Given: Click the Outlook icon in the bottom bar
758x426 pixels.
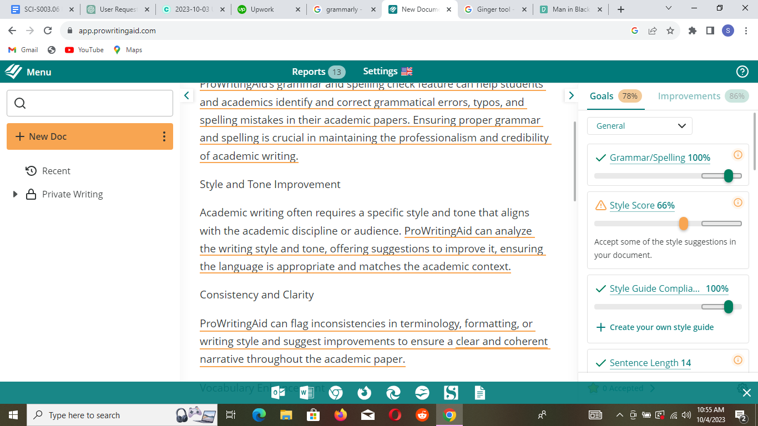Looking at the screenshot, I should click(277, 392).
